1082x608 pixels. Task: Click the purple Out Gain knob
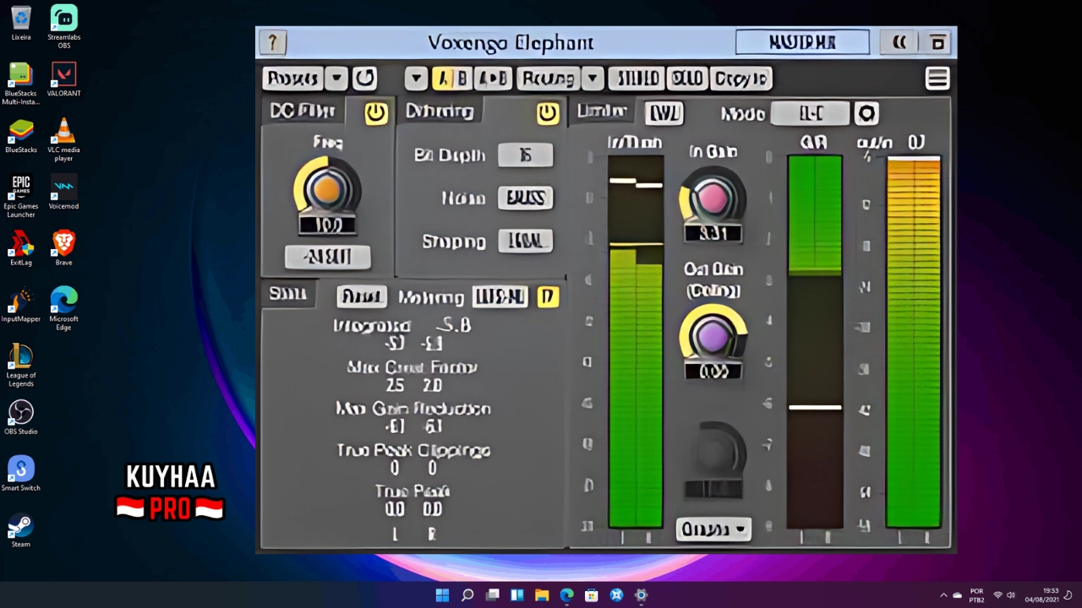(713, 335)
